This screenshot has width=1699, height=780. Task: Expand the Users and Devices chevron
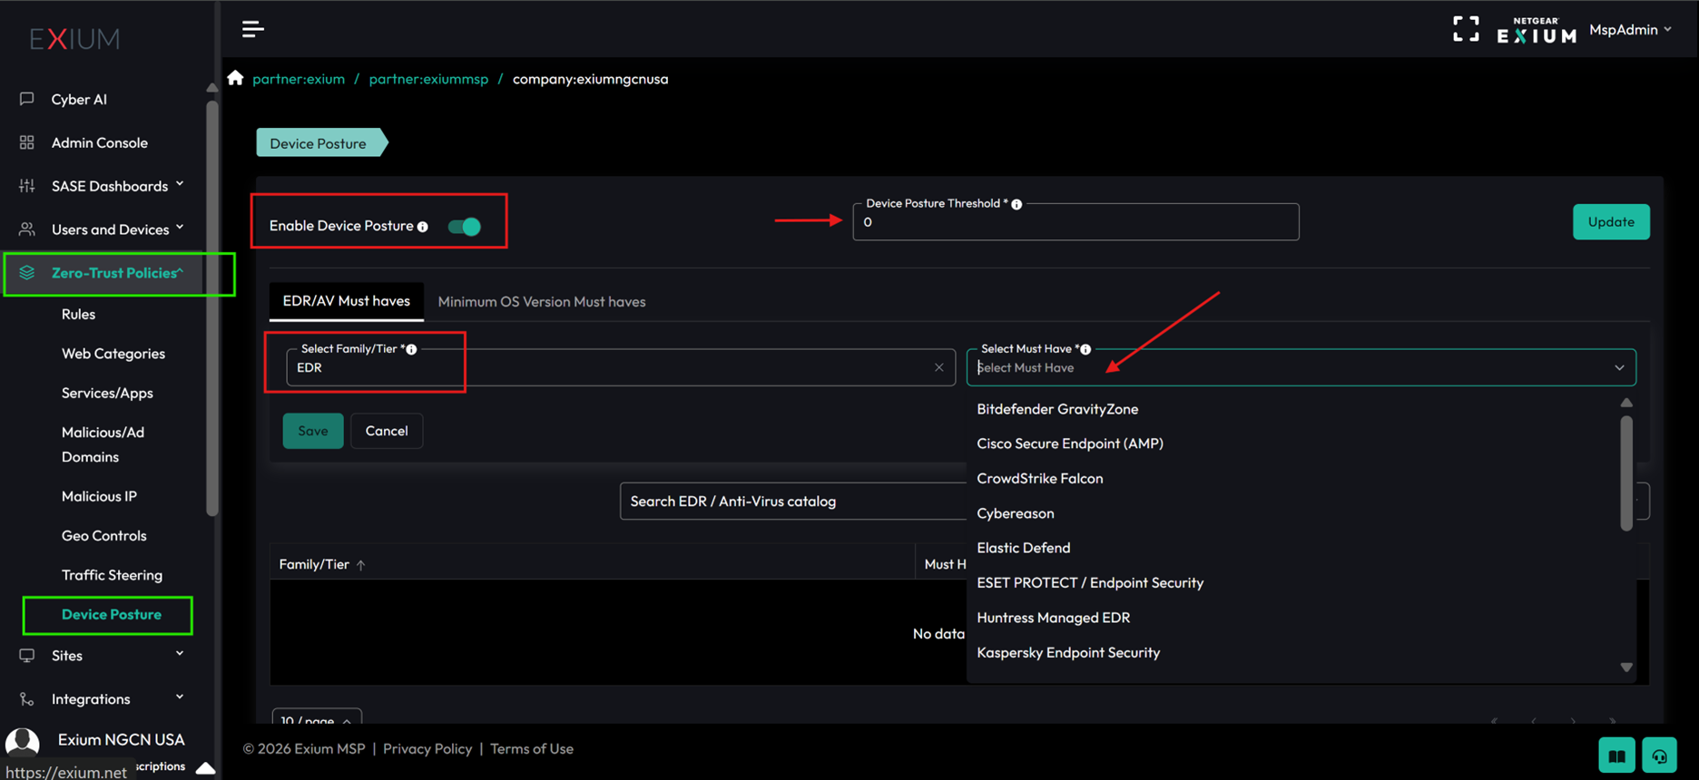180,228
